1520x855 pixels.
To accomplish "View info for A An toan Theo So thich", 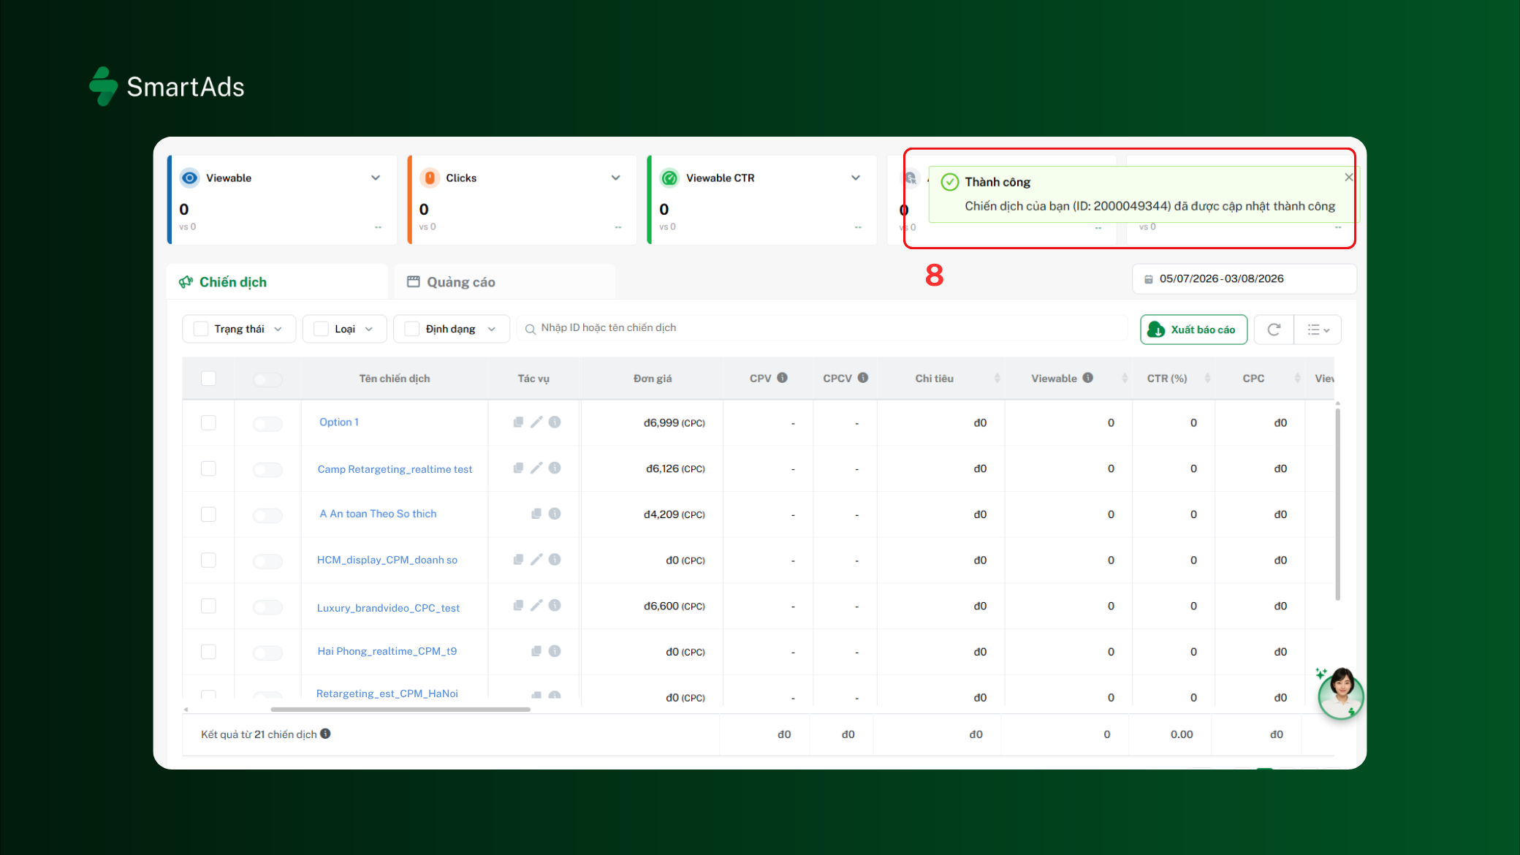I will click(555, 514).
